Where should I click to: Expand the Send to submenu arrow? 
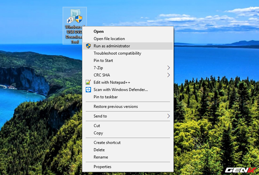[x=168, y=116]
